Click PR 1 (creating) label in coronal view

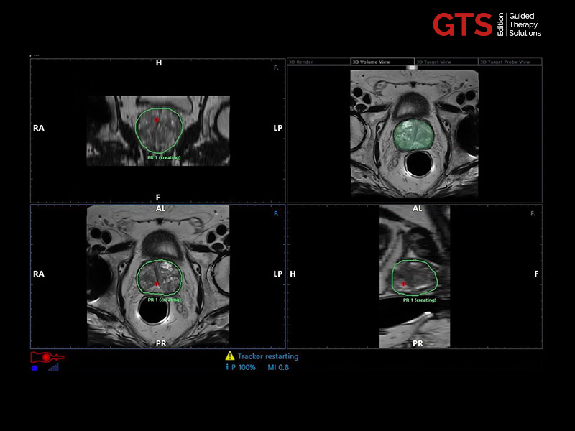[x=164, y=157]
